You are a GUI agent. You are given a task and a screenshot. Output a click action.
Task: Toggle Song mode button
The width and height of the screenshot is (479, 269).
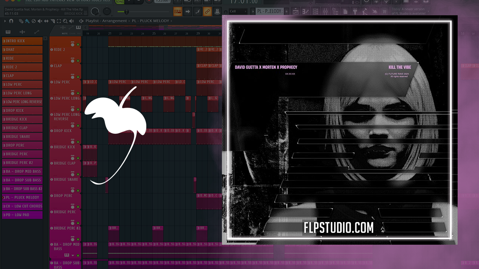click(x=119, y=2)
